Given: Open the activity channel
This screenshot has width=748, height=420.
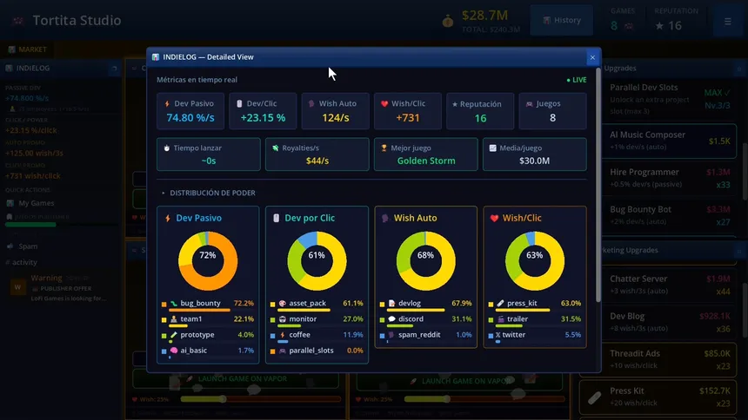Looking at the screenshot, I should (x=21, y=262).
